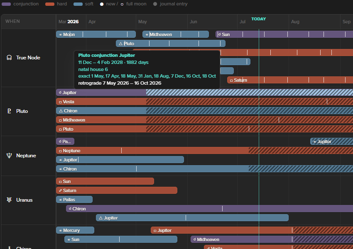Click exact marker on Pluto square Midheaven bar
The width and height of the screenshot is (353, 249).
pos(279,120)
